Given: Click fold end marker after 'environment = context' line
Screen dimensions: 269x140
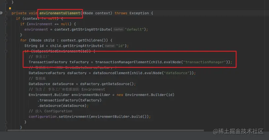Looking at the screenshot, I should pos(6,35).
